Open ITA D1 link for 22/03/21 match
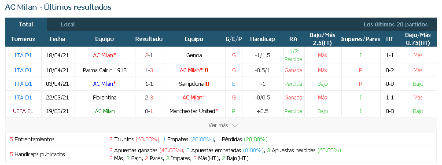The image size is (442, 165). click(x=23, y=98)
